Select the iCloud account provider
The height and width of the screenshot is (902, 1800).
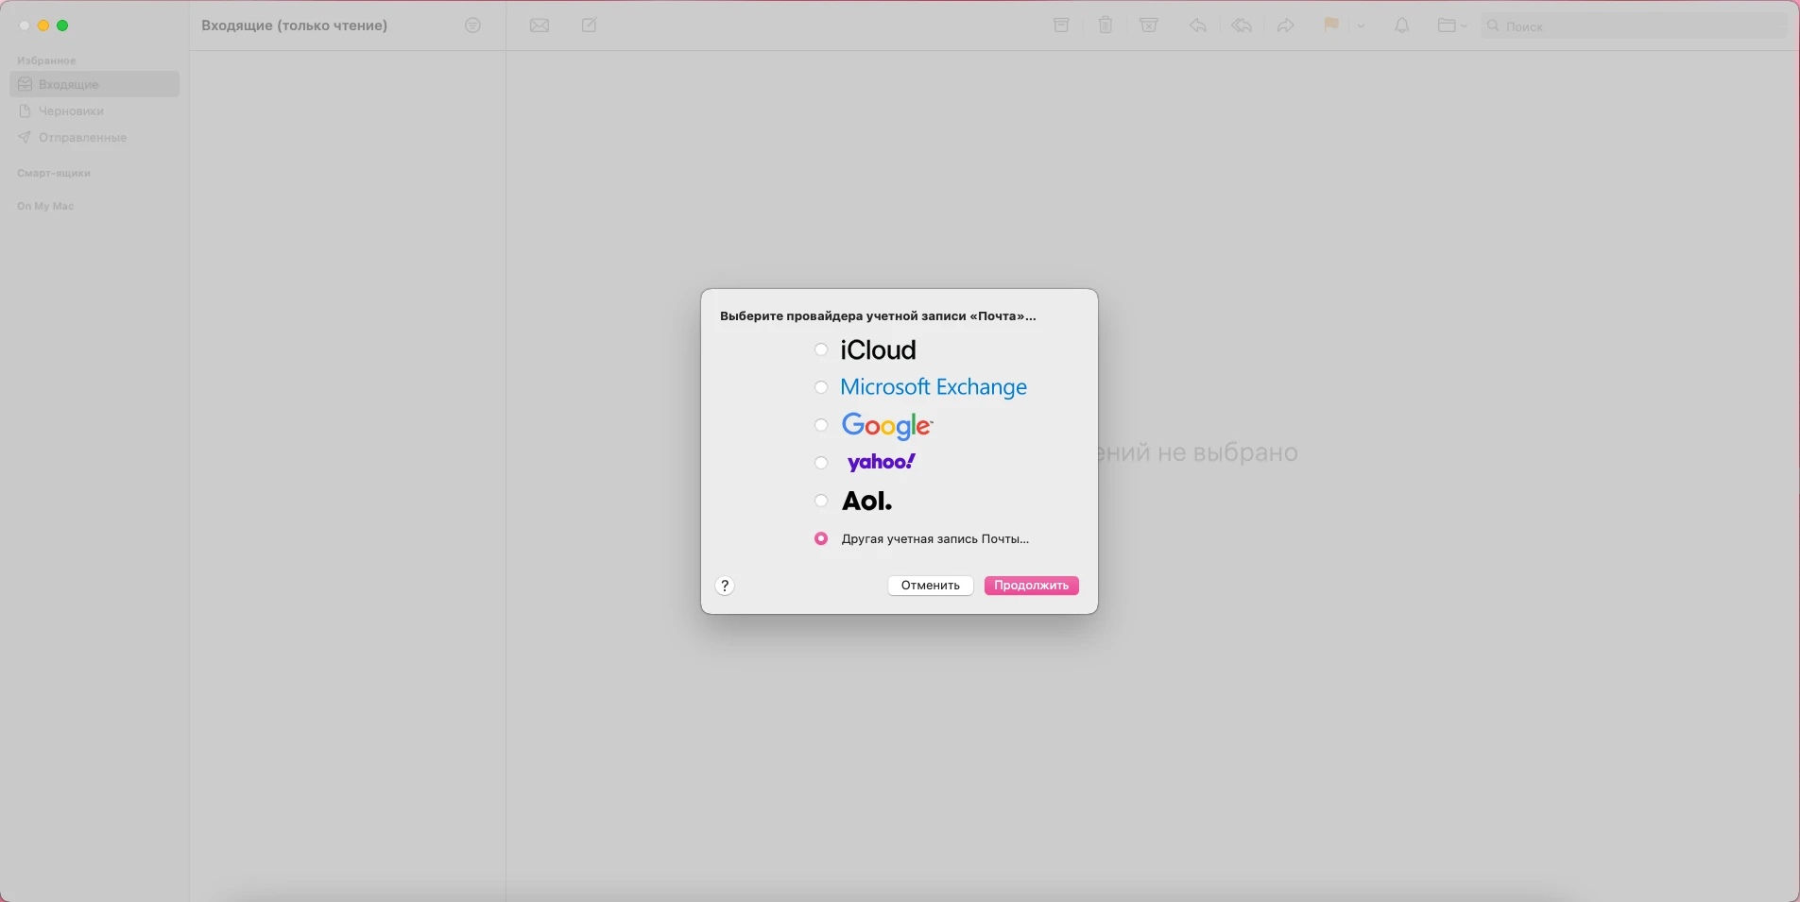[x=821, y=349]
